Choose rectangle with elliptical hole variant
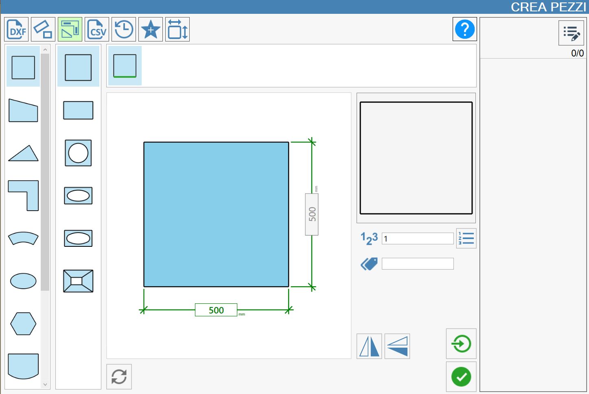Screen dimensions: 589x394 [x=78, y=196]
